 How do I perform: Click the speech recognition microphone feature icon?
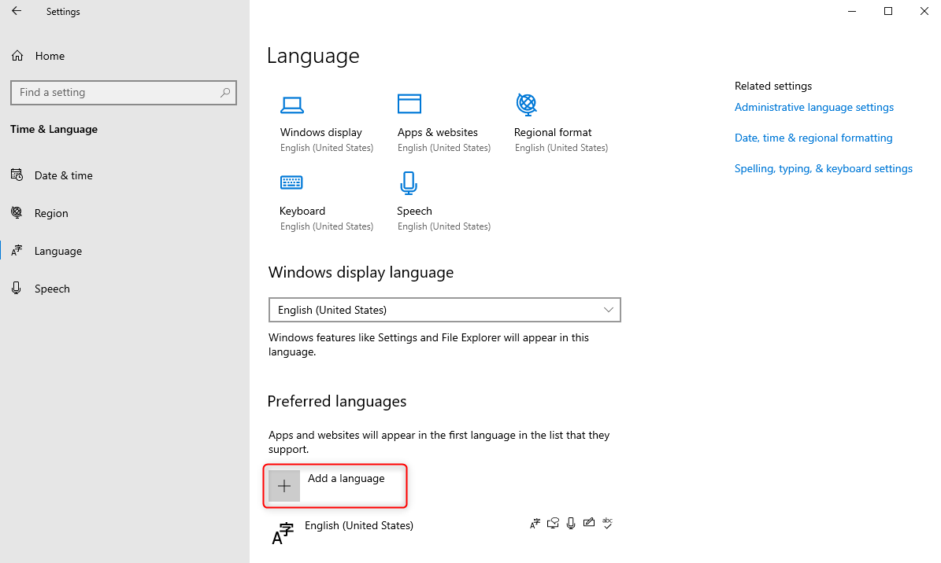[x=571, y=524]
